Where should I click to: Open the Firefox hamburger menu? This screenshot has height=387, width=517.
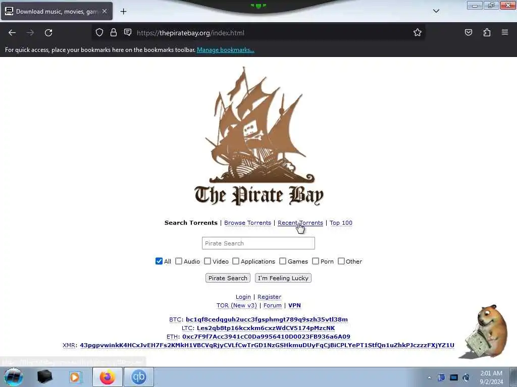click(505, 32)
